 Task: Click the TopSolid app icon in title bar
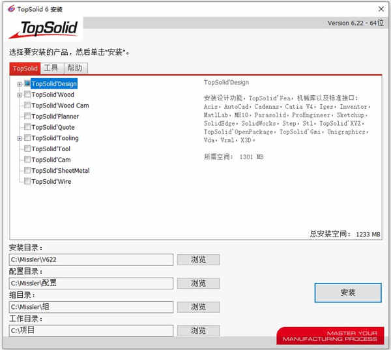[x=11, y=9]
